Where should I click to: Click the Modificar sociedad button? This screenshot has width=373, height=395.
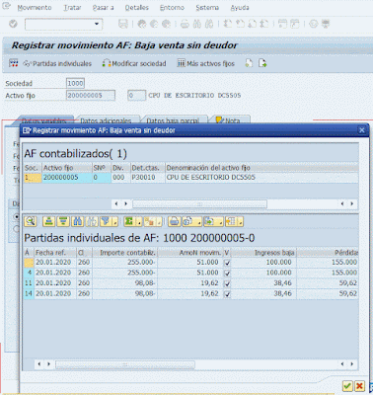pos(134,63)
